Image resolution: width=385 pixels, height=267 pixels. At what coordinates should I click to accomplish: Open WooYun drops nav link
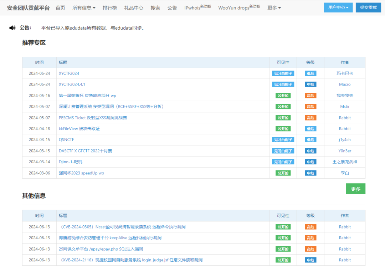(239, 7)
